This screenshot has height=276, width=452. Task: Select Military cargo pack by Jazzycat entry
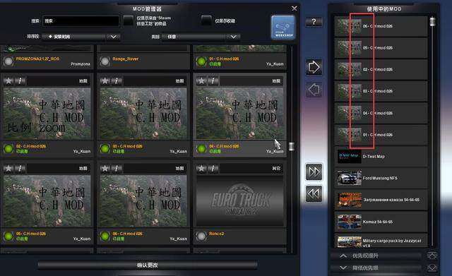(x=381, y=241)
